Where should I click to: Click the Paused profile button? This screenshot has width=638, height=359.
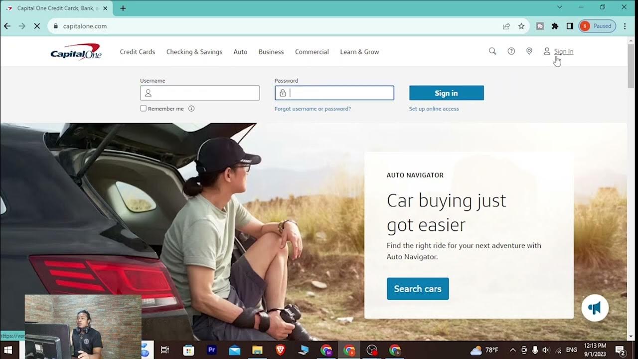(597, 26)
